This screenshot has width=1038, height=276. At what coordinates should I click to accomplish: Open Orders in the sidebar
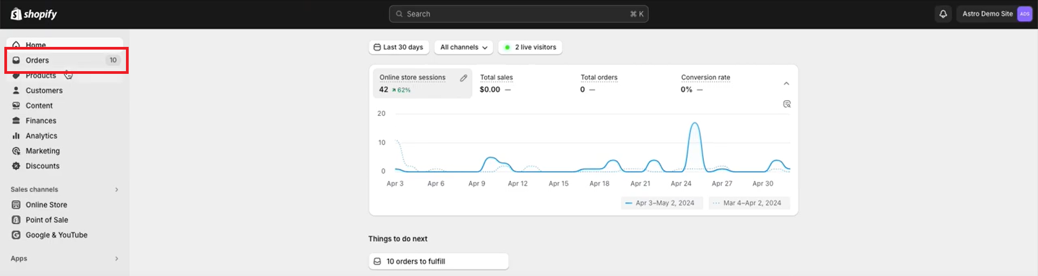(37, 60)
